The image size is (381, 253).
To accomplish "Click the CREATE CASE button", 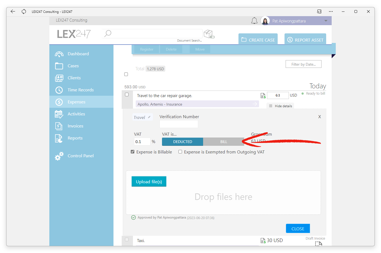I will click(258, 39).
